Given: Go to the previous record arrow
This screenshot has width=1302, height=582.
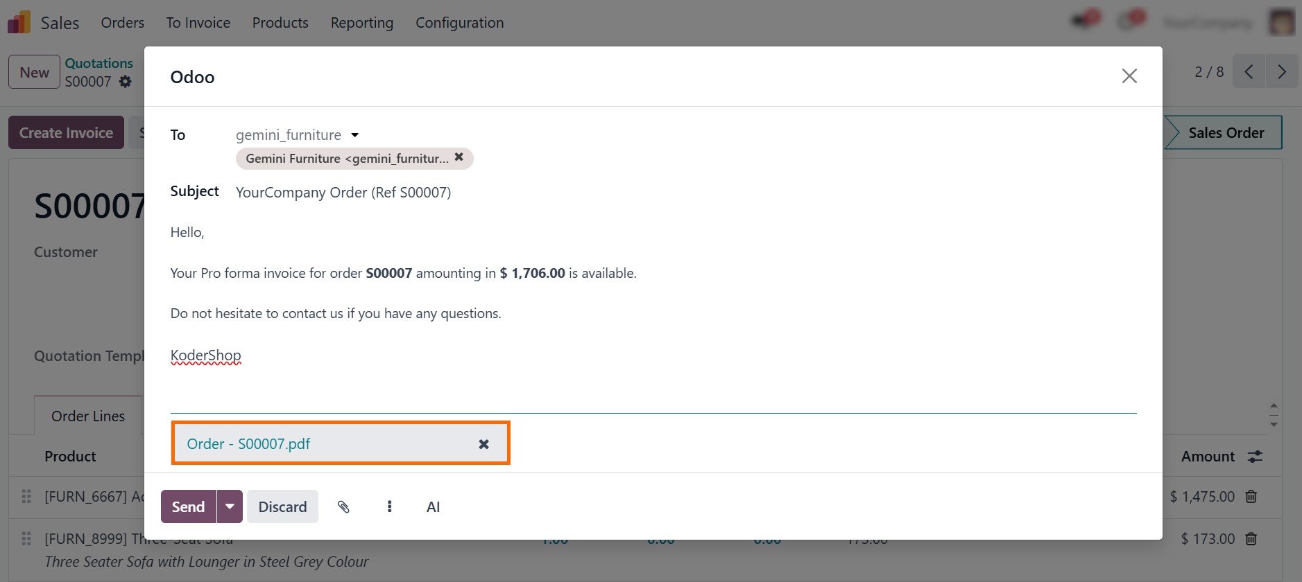Looking at the screenshot, I should pos(1249,72).
